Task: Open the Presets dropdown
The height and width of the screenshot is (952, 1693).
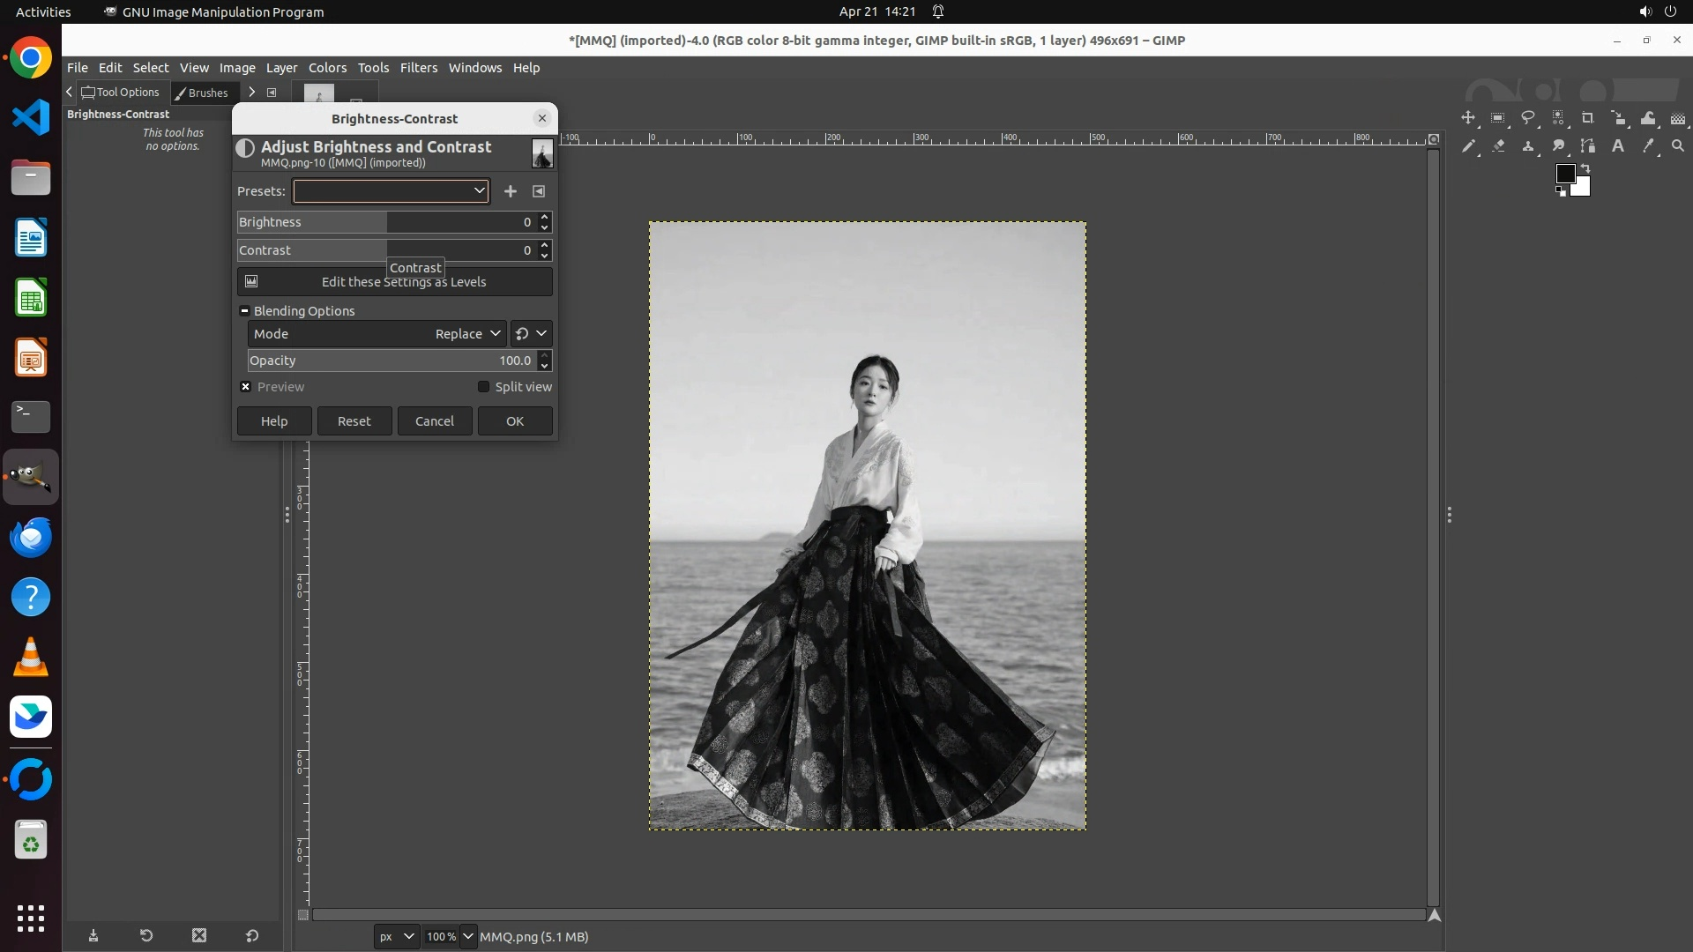Action: click(391, 191)
